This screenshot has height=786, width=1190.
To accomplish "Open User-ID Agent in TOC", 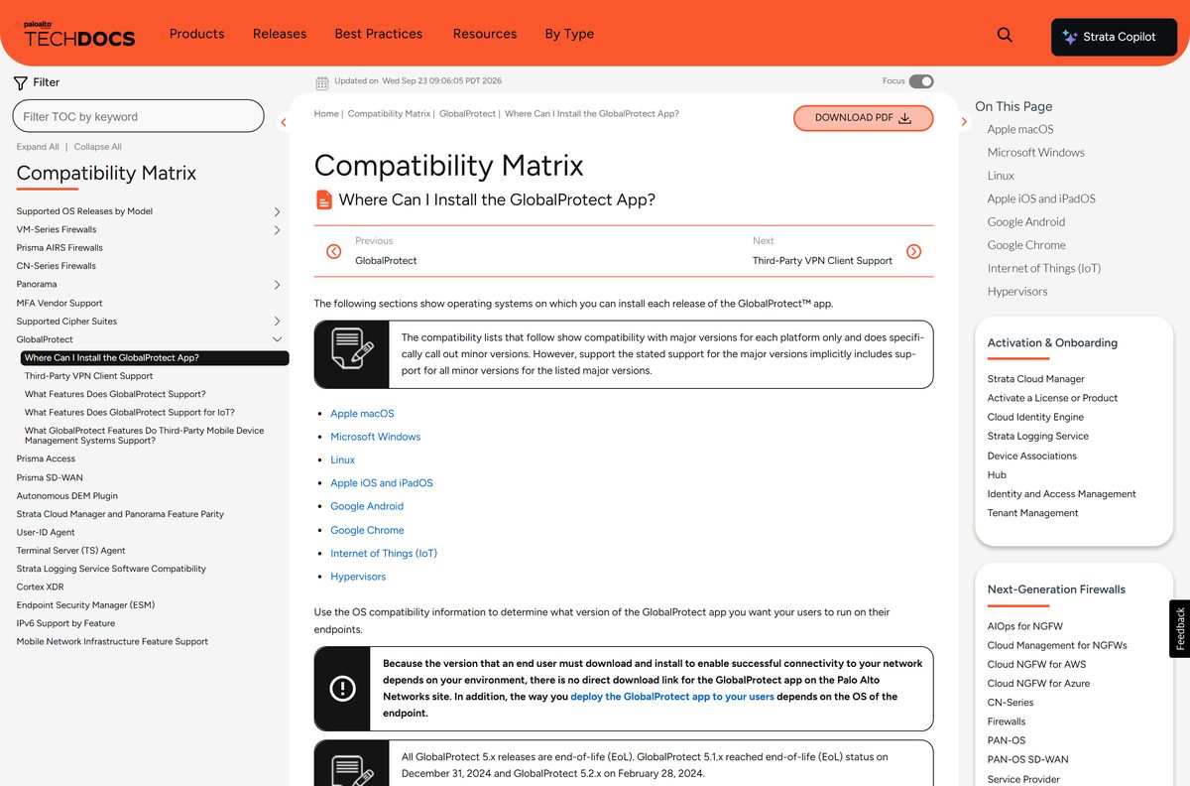I will (46, 532).
